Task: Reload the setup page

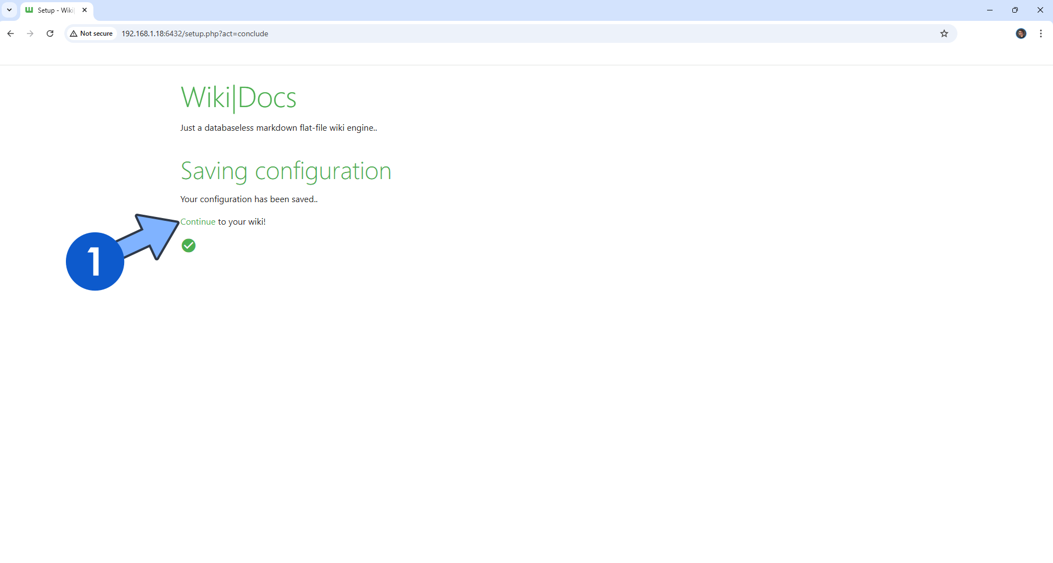Action: pyautogui.click(x=50, y=34)
